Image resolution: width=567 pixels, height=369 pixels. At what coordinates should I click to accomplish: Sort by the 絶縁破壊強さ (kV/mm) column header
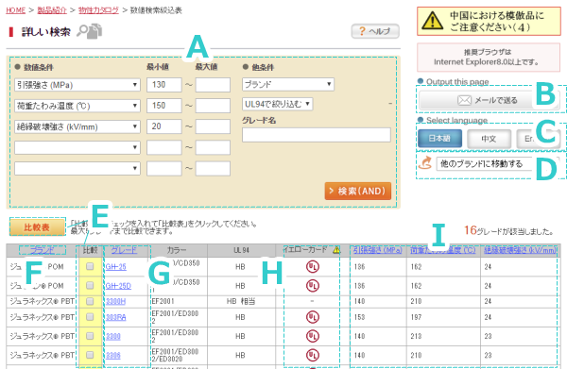tap(520, 250)
